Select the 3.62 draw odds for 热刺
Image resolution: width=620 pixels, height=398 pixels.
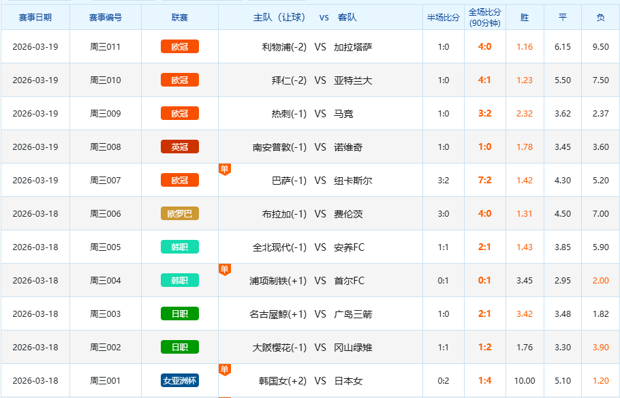tap(563, 114)
